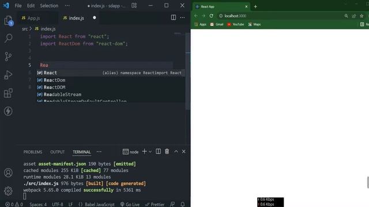Click the Prettier status bar button
This screenshot has height=207, width=369.
tap(155, 205)
